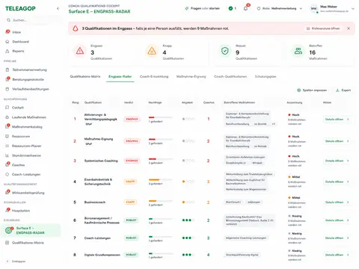The height and width of the screenshot is (269, 359).
Task: Expand the +1 chip in Aktivierungs row
Action: [274, 124]
